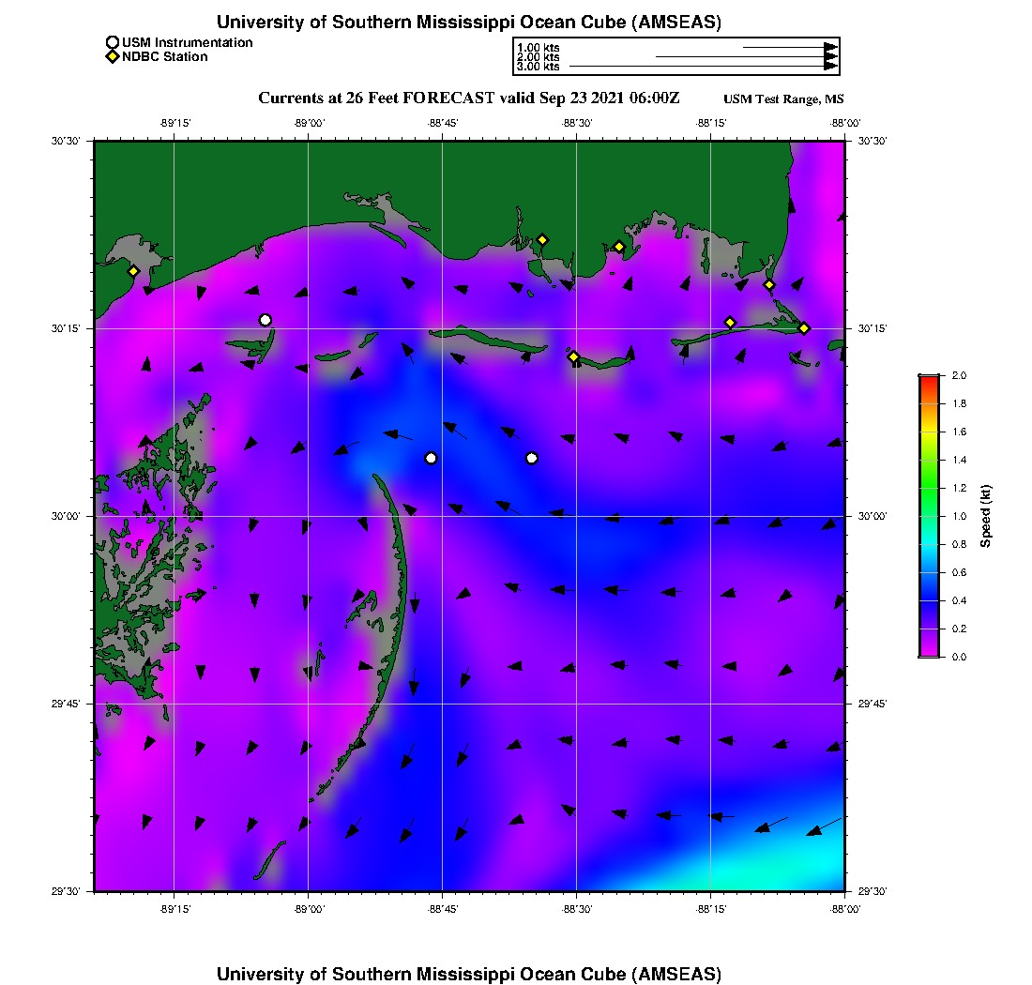Viewport: 1032px width, 985px height.
Task: Click the large current arrow in southeast corner
Action: coord(824,826)
